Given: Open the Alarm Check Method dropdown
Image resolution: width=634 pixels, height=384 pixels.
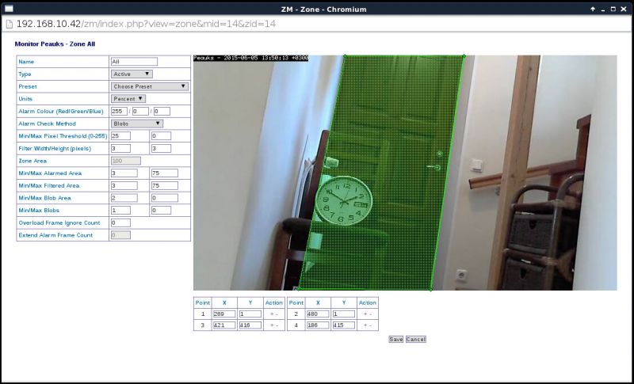Looking at the screenshot, I should tap(136, 124).
